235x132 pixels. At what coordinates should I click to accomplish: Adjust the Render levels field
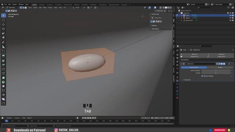point(216,73)
